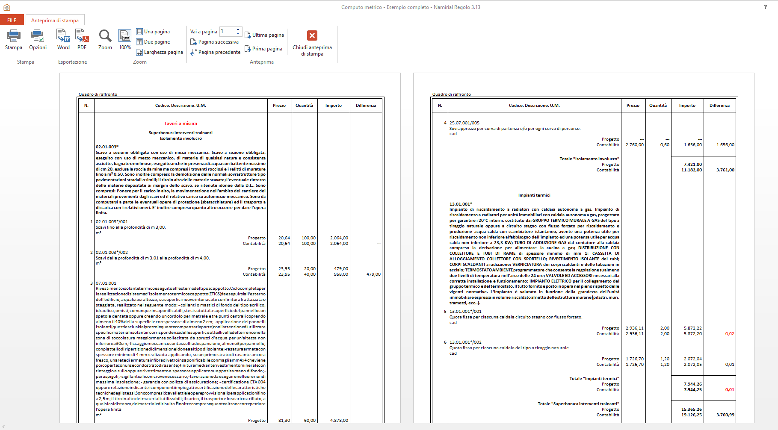Screen dimensions: 778x430
Task: Jump to Ultima pagina
Action: [x=264, y=35]
